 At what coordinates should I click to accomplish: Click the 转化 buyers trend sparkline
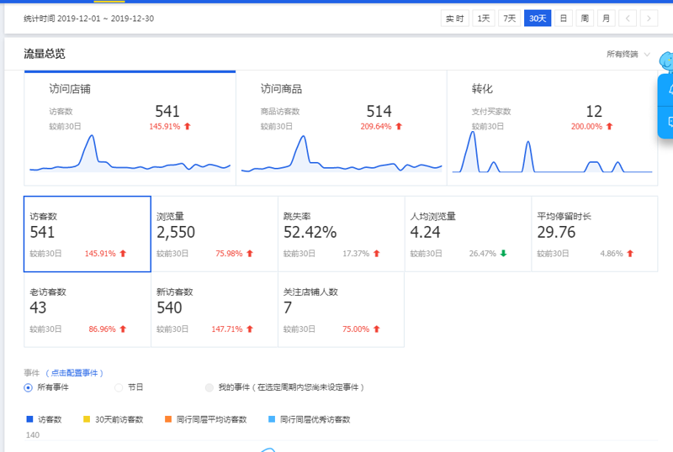tap(553, 152)
